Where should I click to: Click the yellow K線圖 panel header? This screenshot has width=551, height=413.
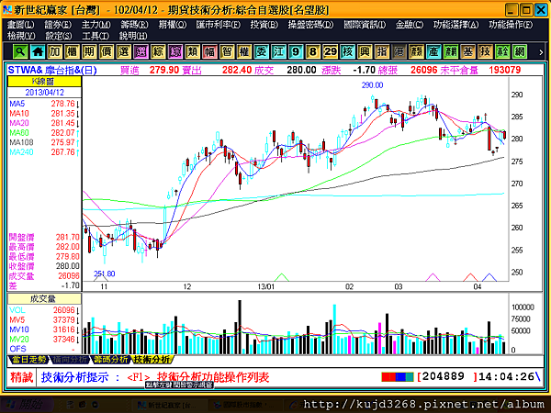(44, 82)
